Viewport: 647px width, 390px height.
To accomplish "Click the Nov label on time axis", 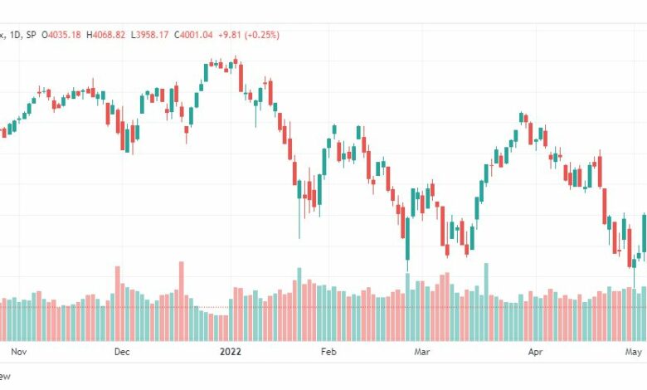I will coord(18,352).
